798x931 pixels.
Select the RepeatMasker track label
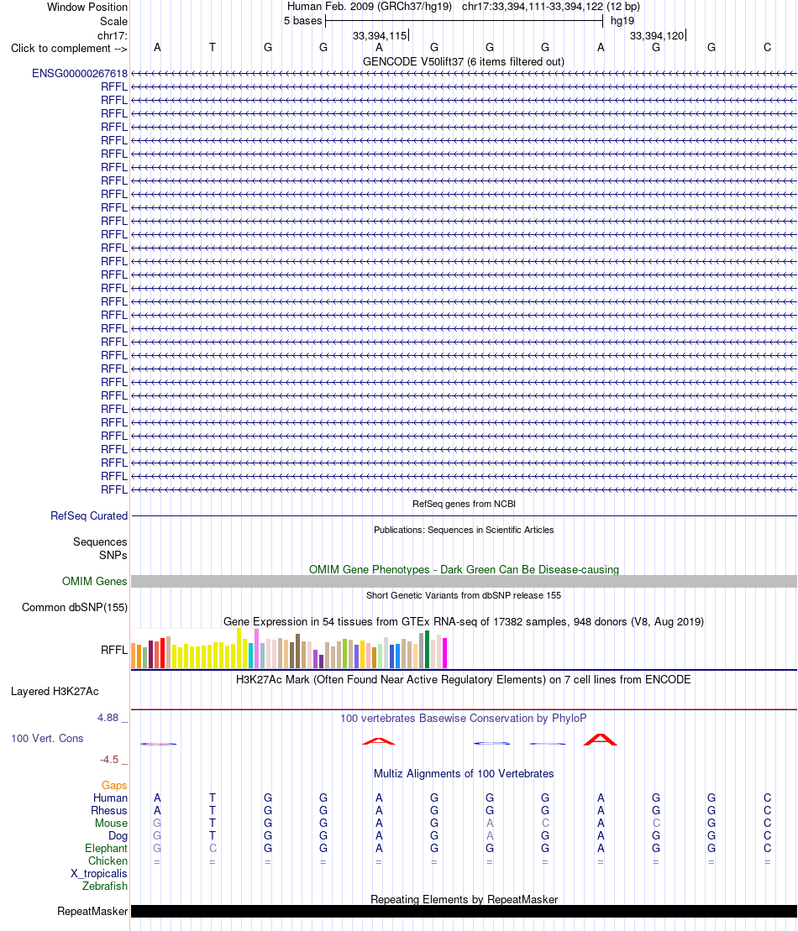[x=92, y=911]
